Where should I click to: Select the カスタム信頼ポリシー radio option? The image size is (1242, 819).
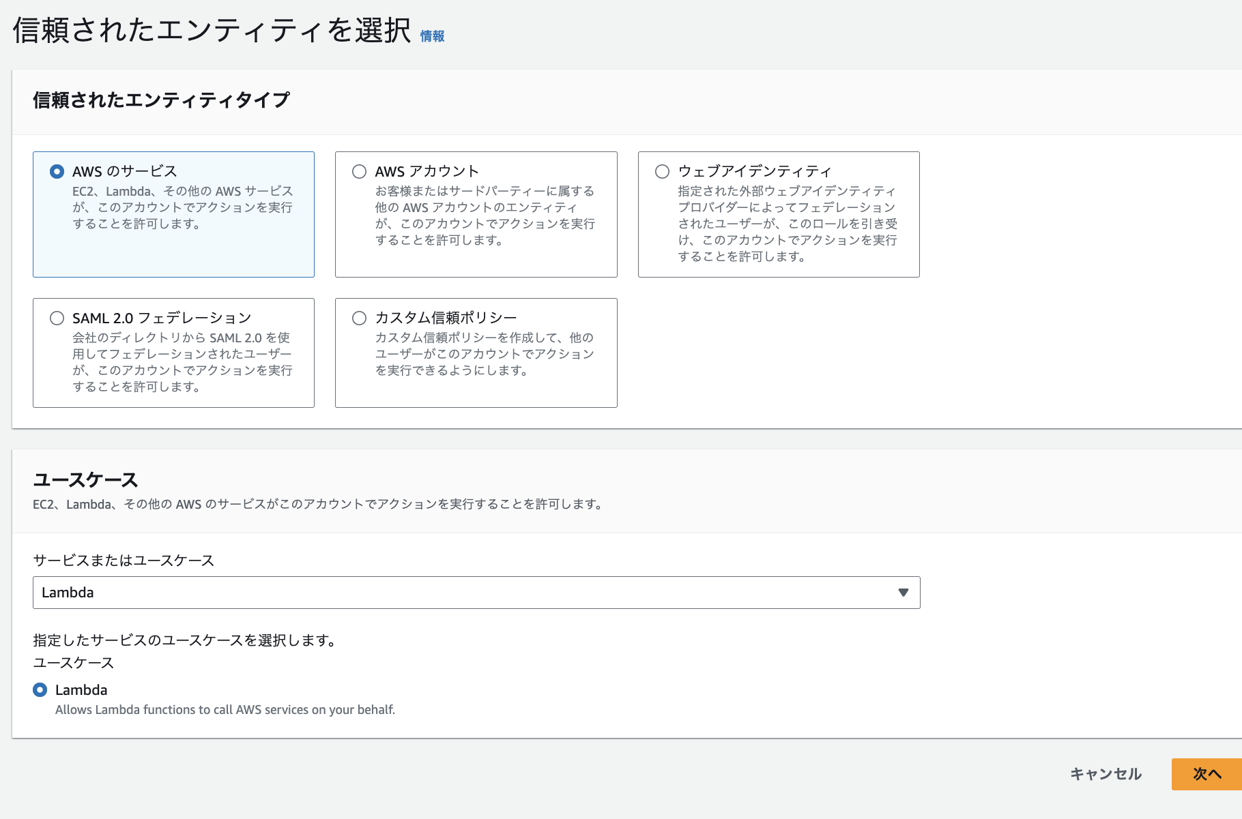click(360, 318)
